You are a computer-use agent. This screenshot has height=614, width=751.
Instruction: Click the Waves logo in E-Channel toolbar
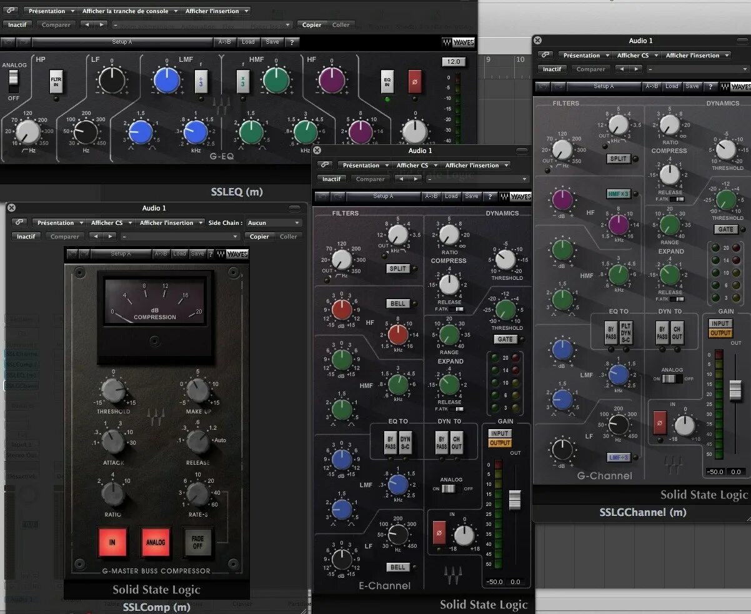tap(515, 196)
